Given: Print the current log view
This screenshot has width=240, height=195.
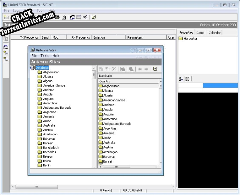Looking at the screenshot, I should pos(57,17).
